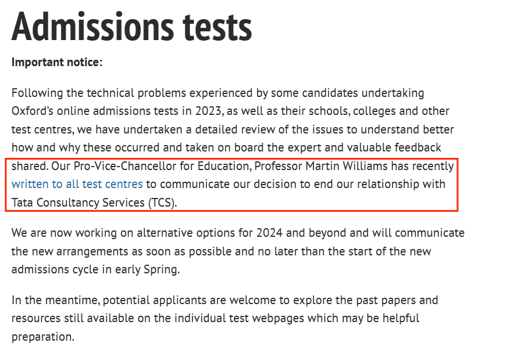Click the name 'Professor Martin Williams'
Screen dimensions: 524x350
(321, 166)
